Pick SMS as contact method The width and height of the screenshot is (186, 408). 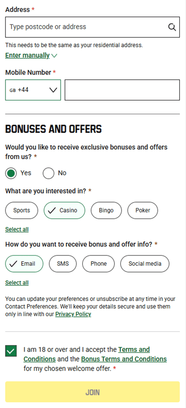63,264
